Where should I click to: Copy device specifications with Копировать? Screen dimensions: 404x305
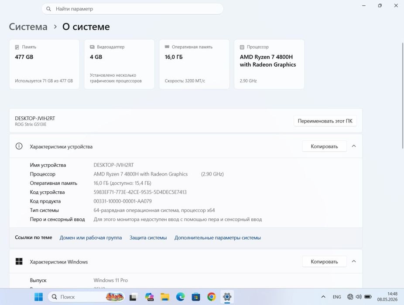[x=324, y=146]
